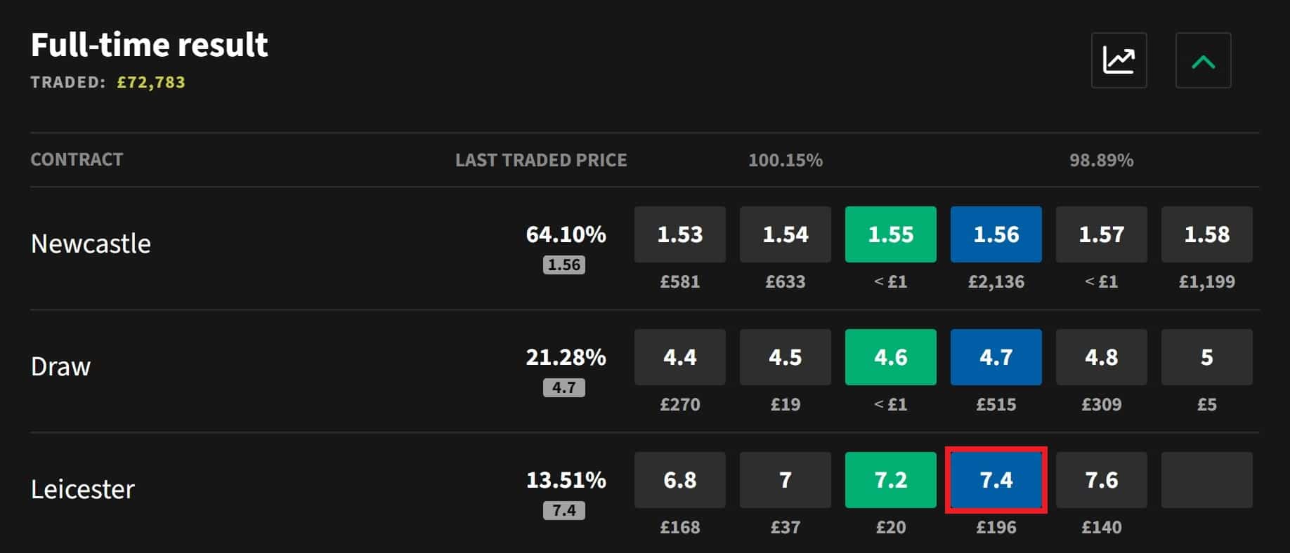Image resolution: width=1290 pixels, height=553 pixels.
Task: Click Draw 4.4 price box
Action: coord(679,357)
